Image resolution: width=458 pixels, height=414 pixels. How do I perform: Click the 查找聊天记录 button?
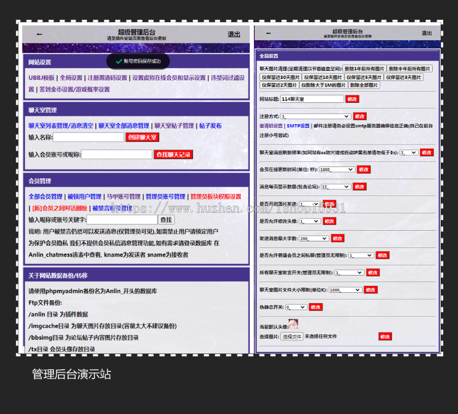click(x=173, y=154)
